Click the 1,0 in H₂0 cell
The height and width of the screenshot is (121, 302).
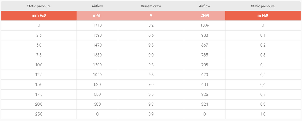coord(263,114)
